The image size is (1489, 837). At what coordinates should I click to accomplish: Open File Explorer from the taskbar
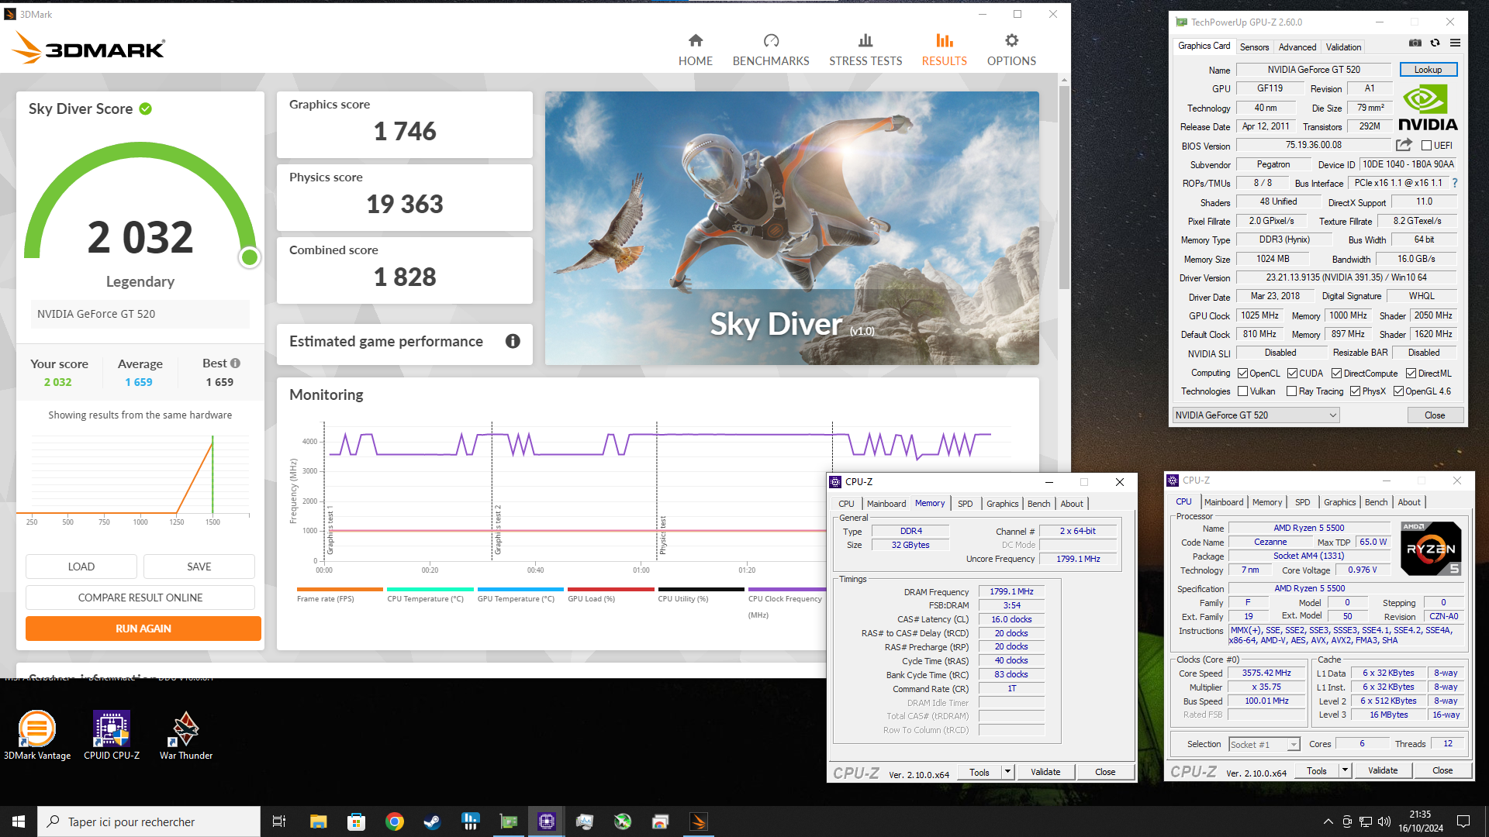click(318, 821)
